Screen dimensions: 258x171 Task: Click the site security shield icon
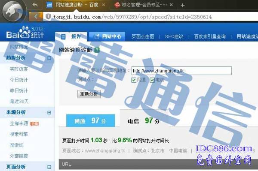point(48,16)
